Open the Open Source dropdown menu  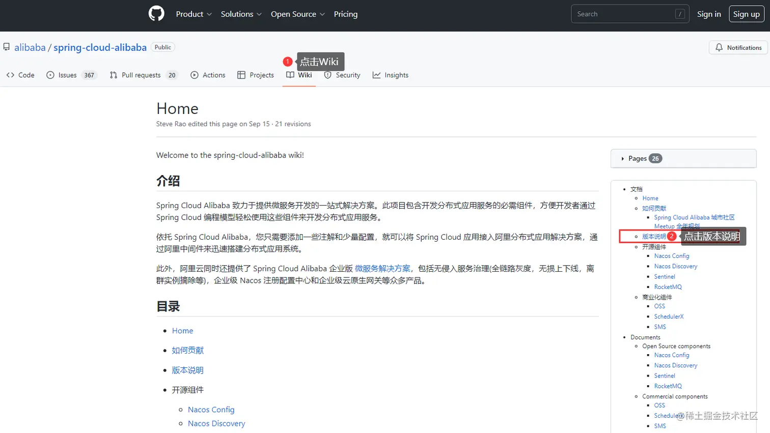coord(298,14)
